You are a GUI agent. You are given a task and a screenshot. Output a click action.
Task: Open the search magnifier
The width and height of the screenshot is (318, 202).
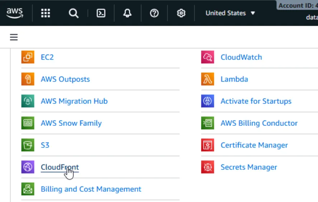[x=74, y=13]
